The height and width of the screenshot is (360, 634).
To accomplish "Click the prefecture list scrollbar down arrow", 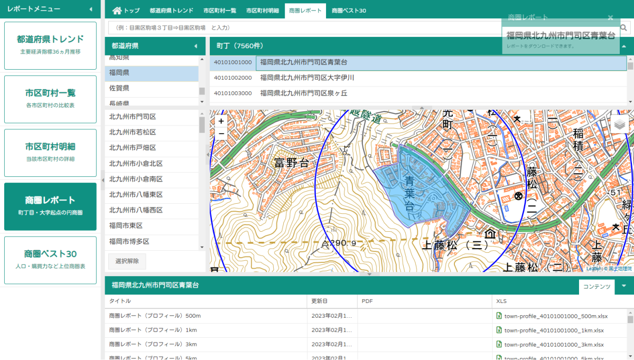I will [202, 101].
